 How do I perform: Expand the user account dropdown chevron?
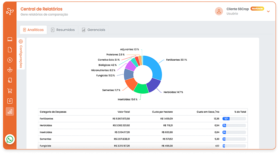click(x=268, y=11)
